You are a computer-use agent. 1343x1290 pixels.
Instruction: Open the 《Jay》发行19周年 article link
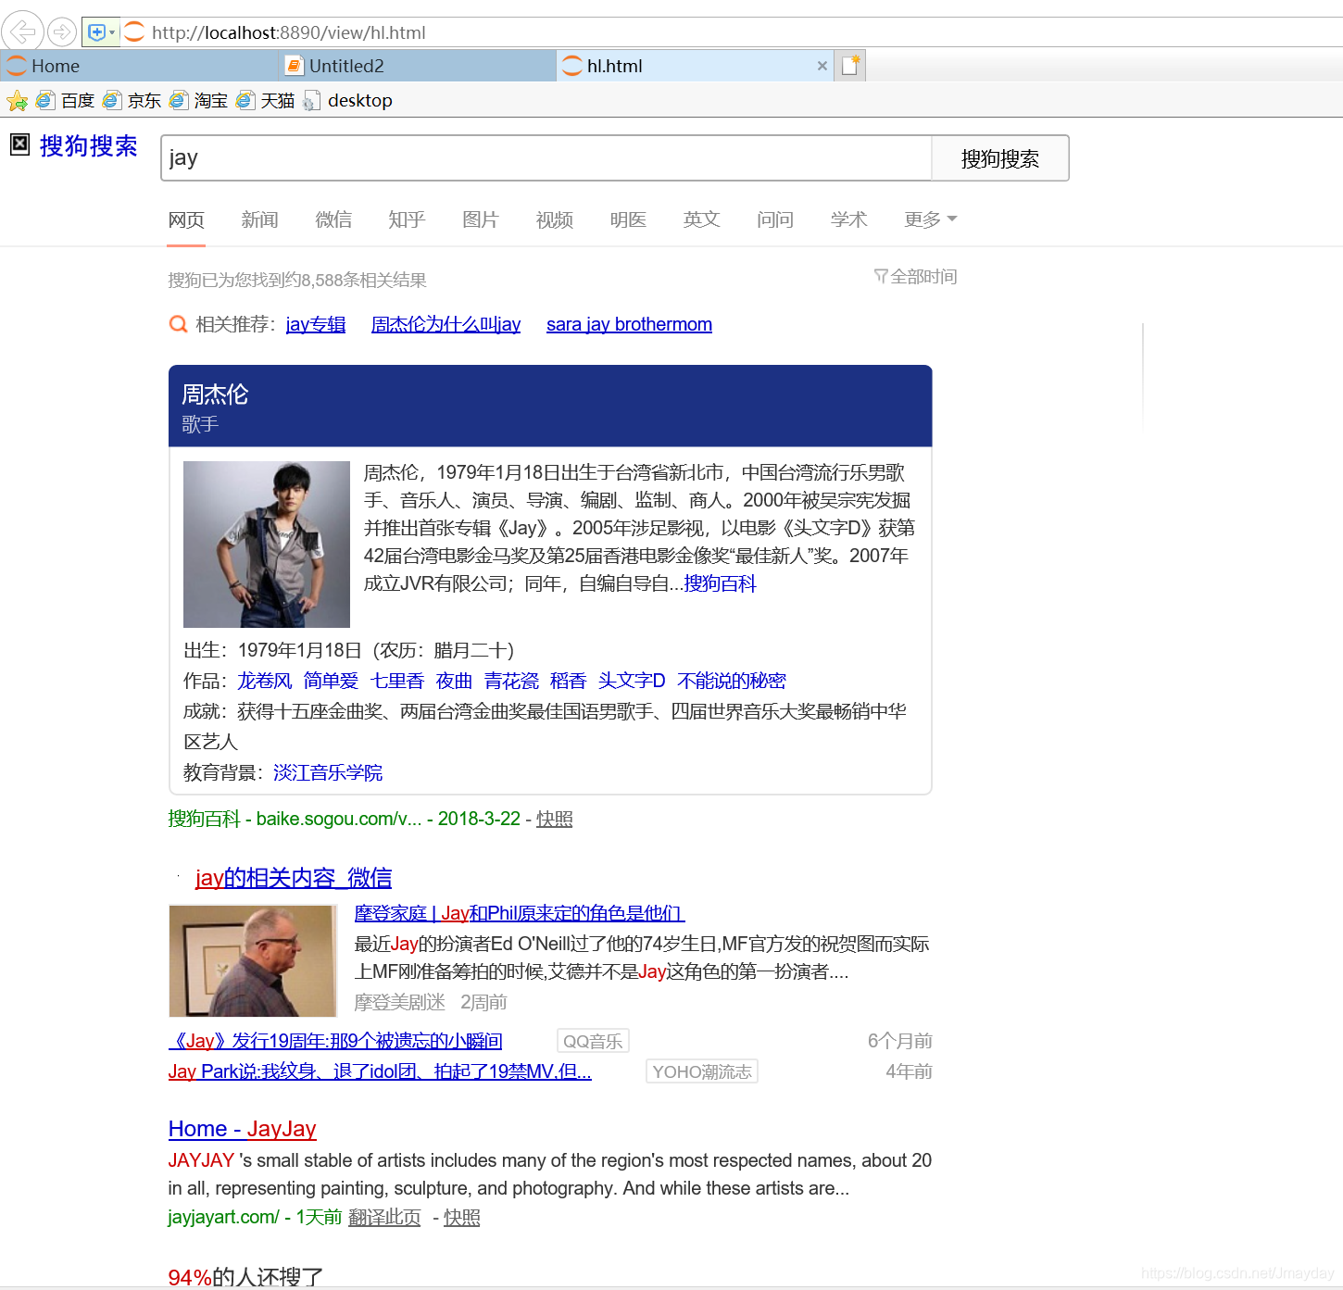tap(335, 1041)
